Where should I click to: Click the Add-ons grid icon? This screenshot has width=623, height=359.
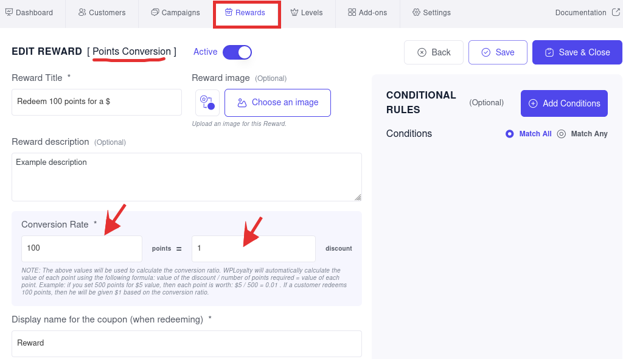(x=352, y=12)
